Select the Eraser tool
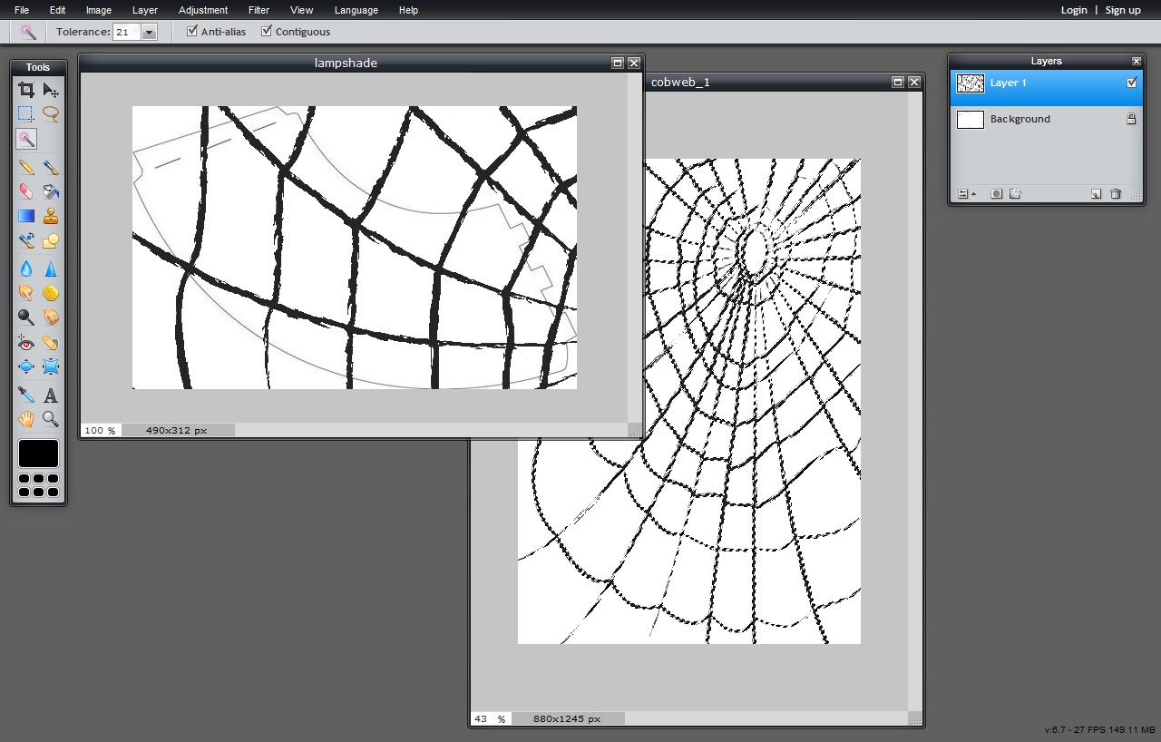 point(26,192)
